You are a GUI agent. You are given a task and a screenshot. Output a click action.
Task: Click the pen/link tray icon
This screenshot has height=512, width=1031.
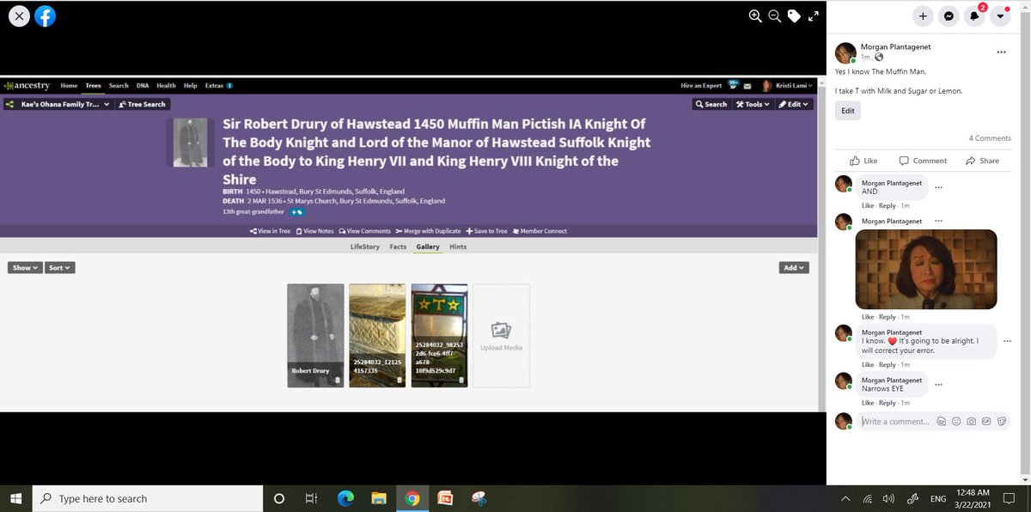(x=912, y=498)
